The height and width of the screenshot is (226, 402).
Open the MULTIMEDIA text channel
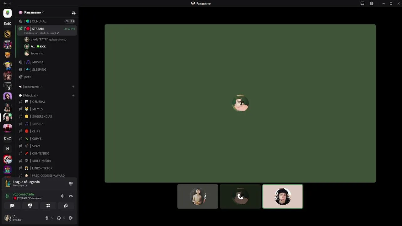click(x=46, y=161)
